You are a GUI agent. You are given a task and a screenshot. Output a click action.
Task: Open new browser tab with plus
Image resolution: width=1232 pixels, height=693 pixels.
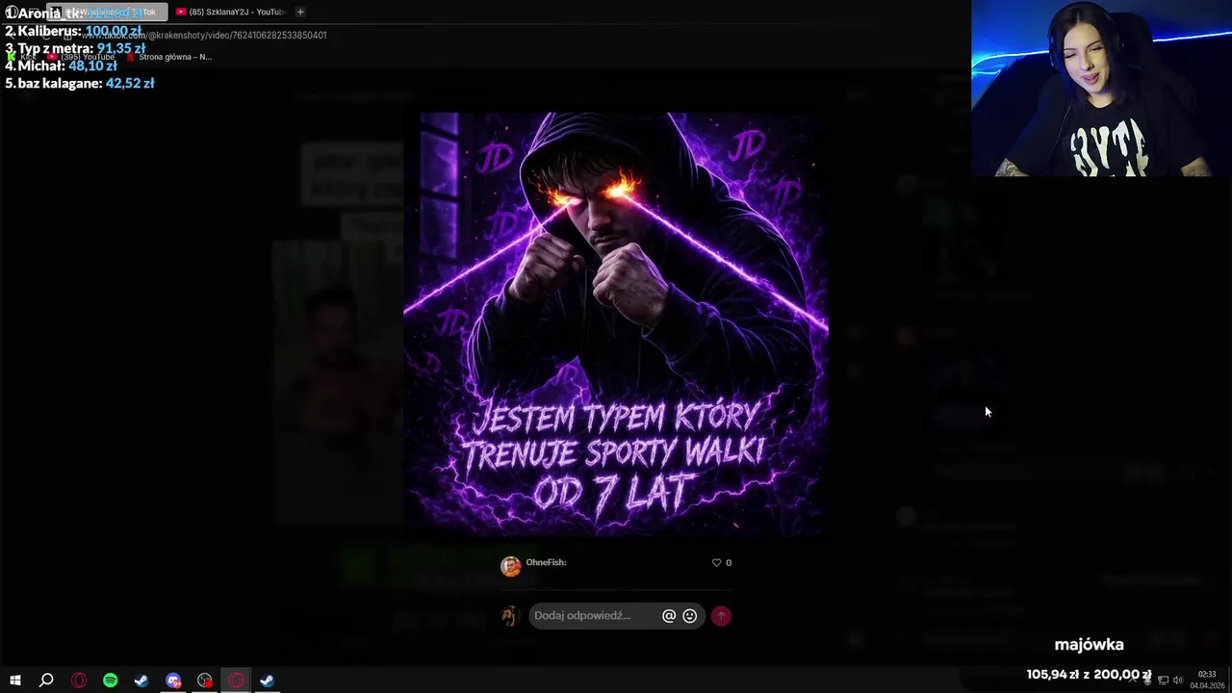pyautogui.click(x=300, y=12)
